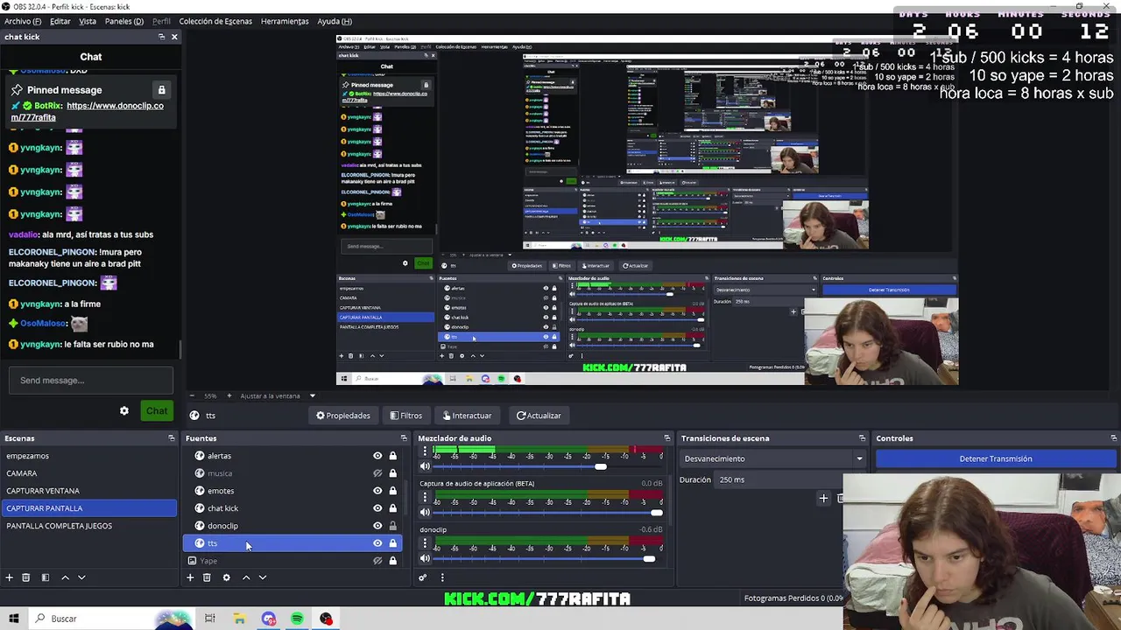Hide the tts source
The image size is (1121, 630).
tap(377, 543)
